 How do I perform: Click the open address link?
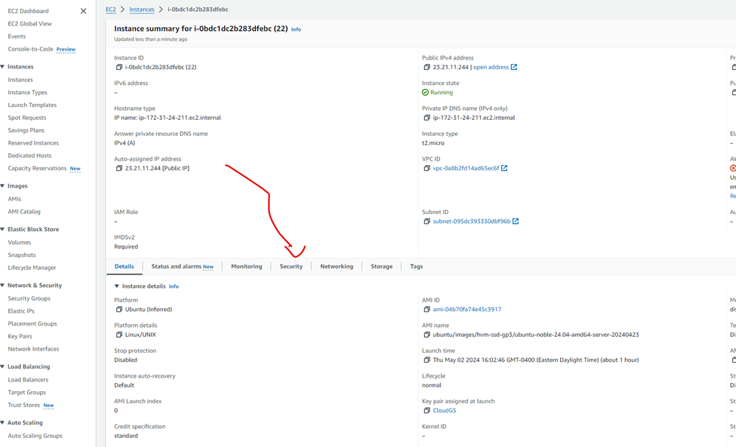click(x=491, y=67)
